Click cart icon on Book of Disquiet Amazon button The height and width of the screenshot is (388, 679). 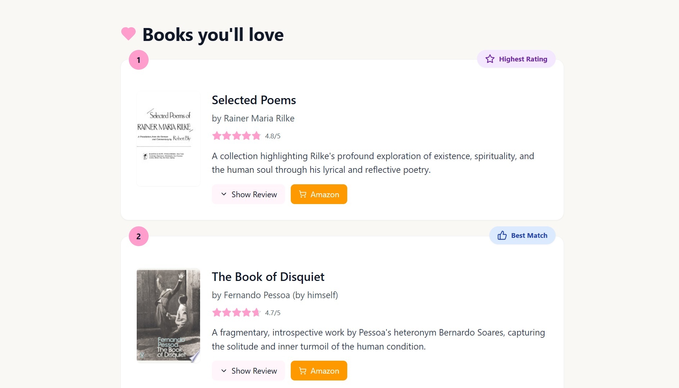tap(303, 371)
